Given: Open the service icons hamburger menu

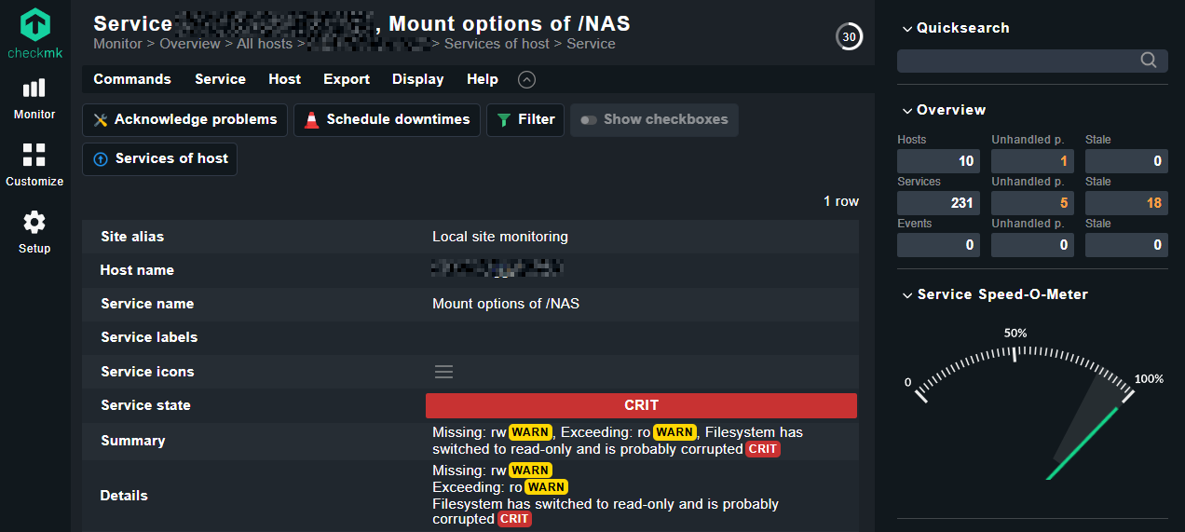Looking at the screenshot, I should click(x=443, y=372).
